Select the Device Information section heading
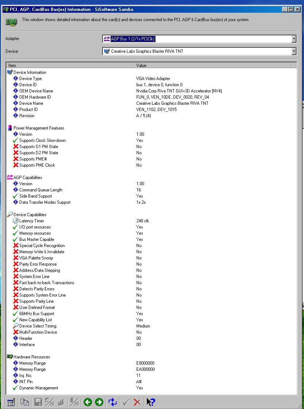Screen dimensions: 304x409 [30, 72]
